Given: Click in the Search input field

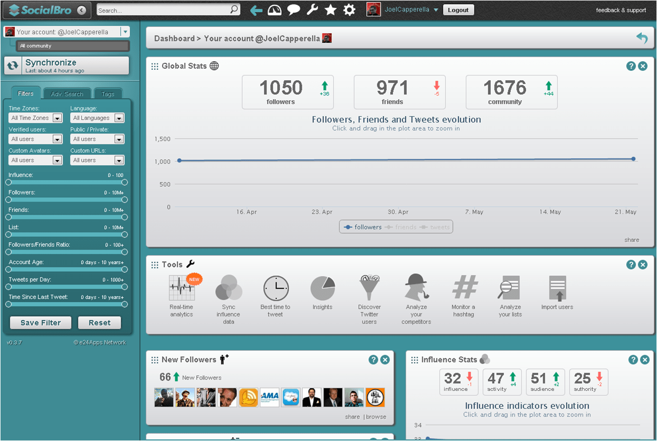Looking at the screenshot, I should pos(163,10).
